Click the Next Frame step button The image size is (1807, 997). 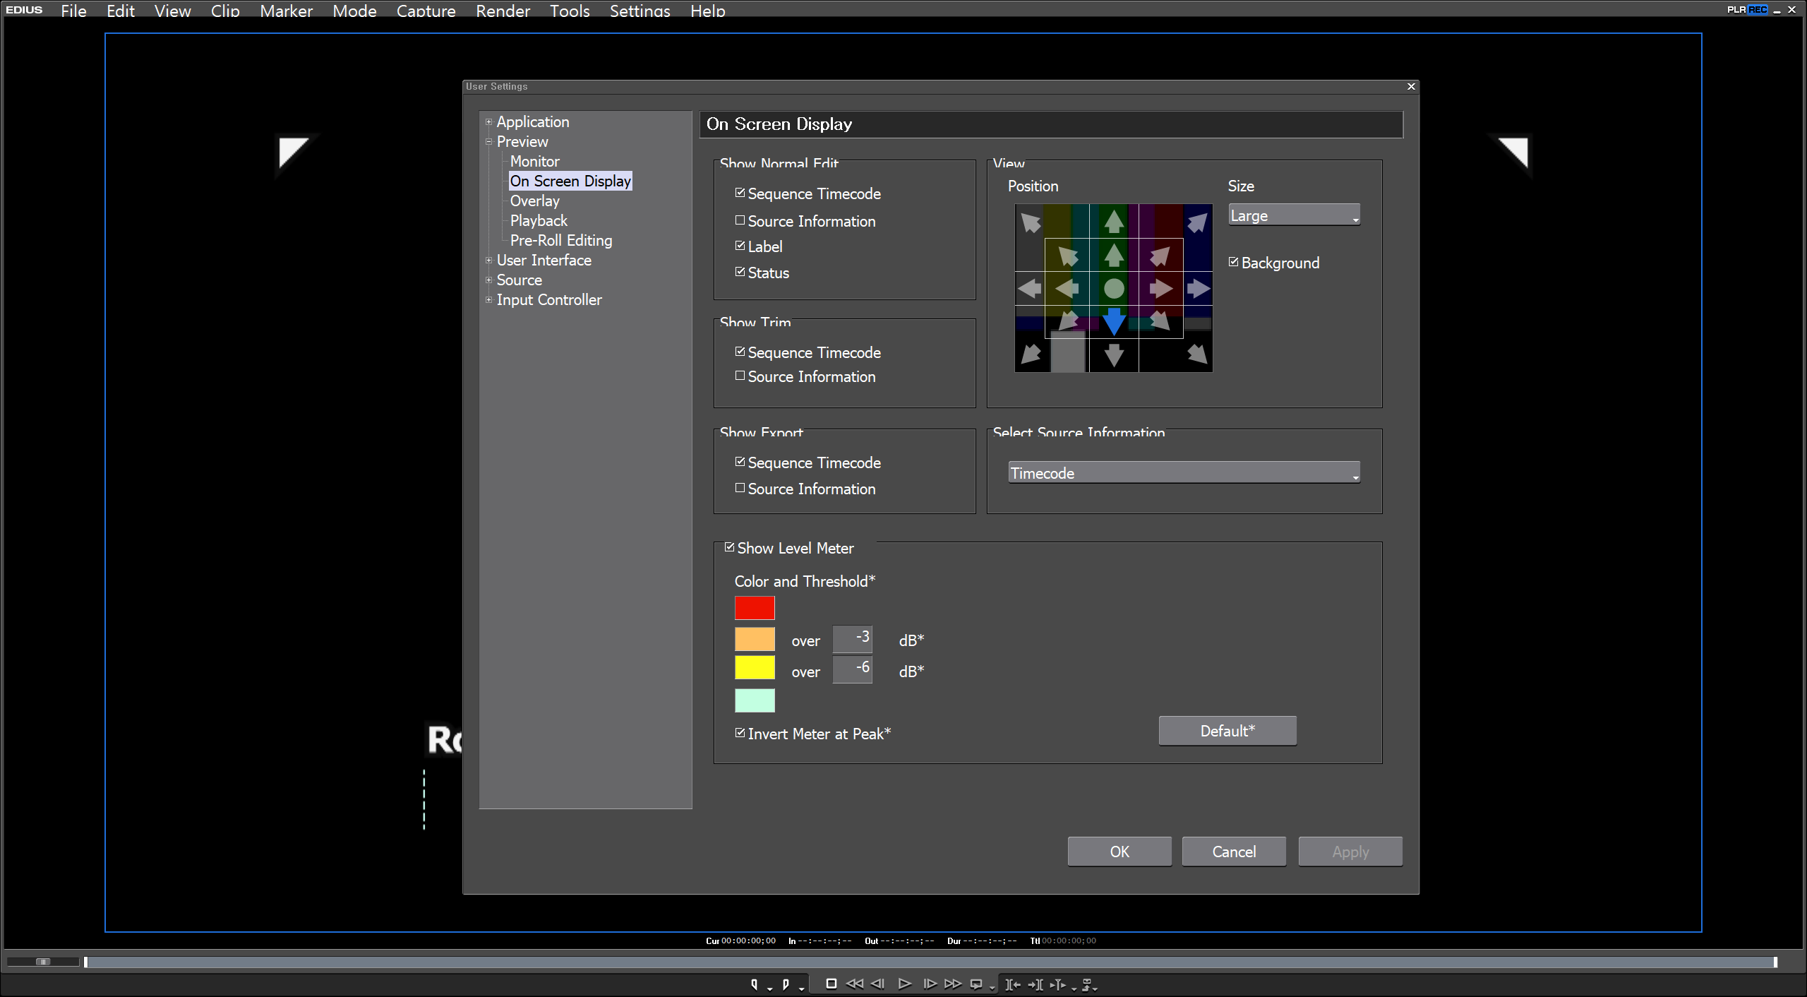(x=930, y=984)
